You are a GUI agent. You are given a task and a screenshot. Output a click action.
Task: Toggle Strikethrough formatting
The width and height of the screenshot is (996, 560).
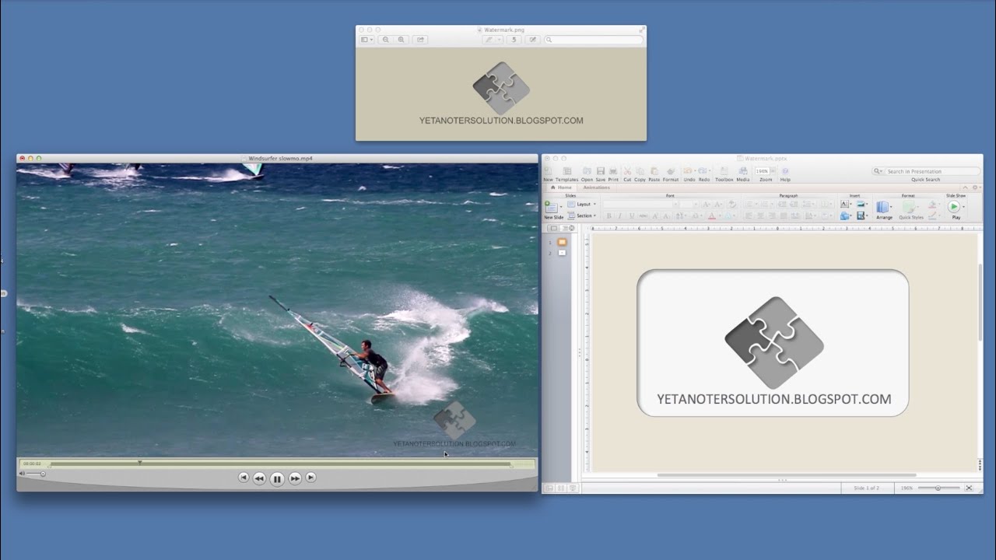click(x=644, y=215)
